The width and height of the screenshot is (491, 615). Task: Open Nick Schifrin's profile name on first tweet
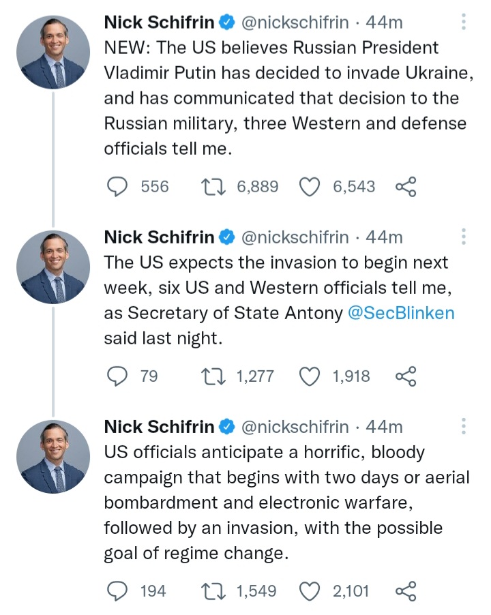point(159,22)
